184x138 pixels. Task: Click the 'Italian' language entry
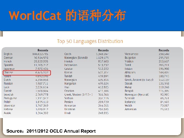coord(7,76)
